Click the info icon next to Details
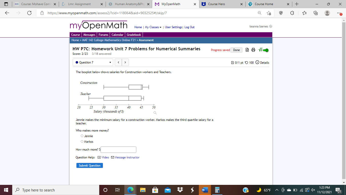This screenshot has width=346, height=195. click(x=258, y=62)
